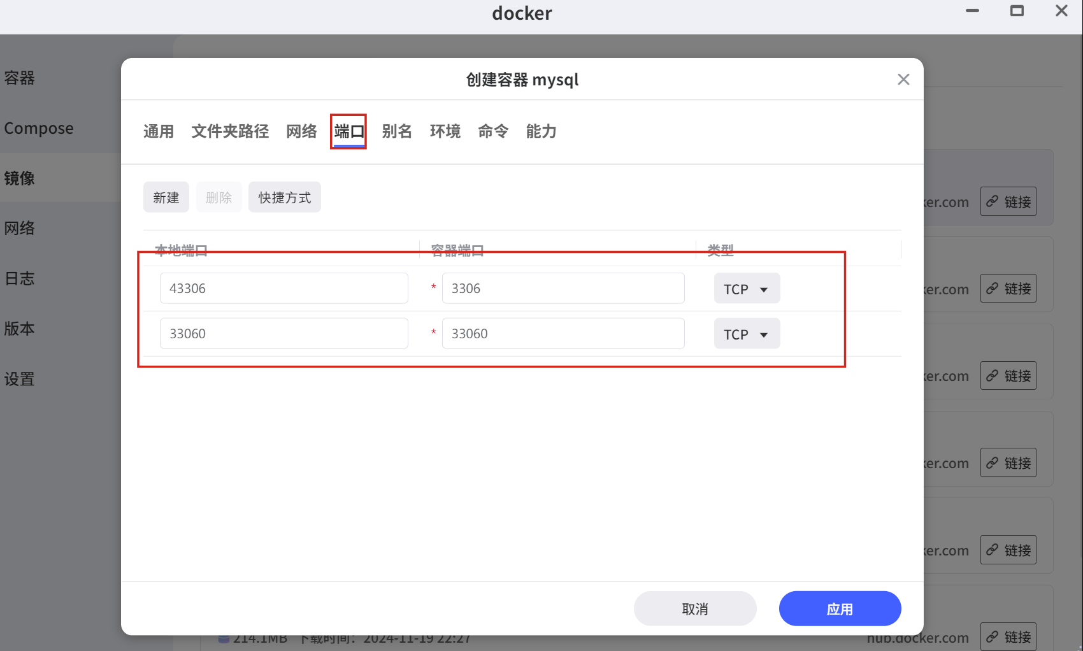The height and width of the screenshot is (651, 1083).
Task: Go to the 环境 tab
Action: tap(445, 132)
